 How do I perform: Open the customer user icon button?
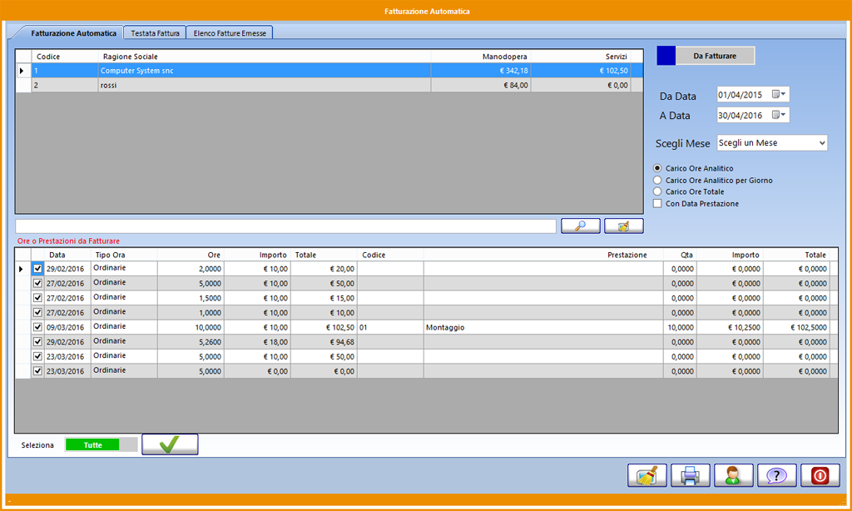734,476
